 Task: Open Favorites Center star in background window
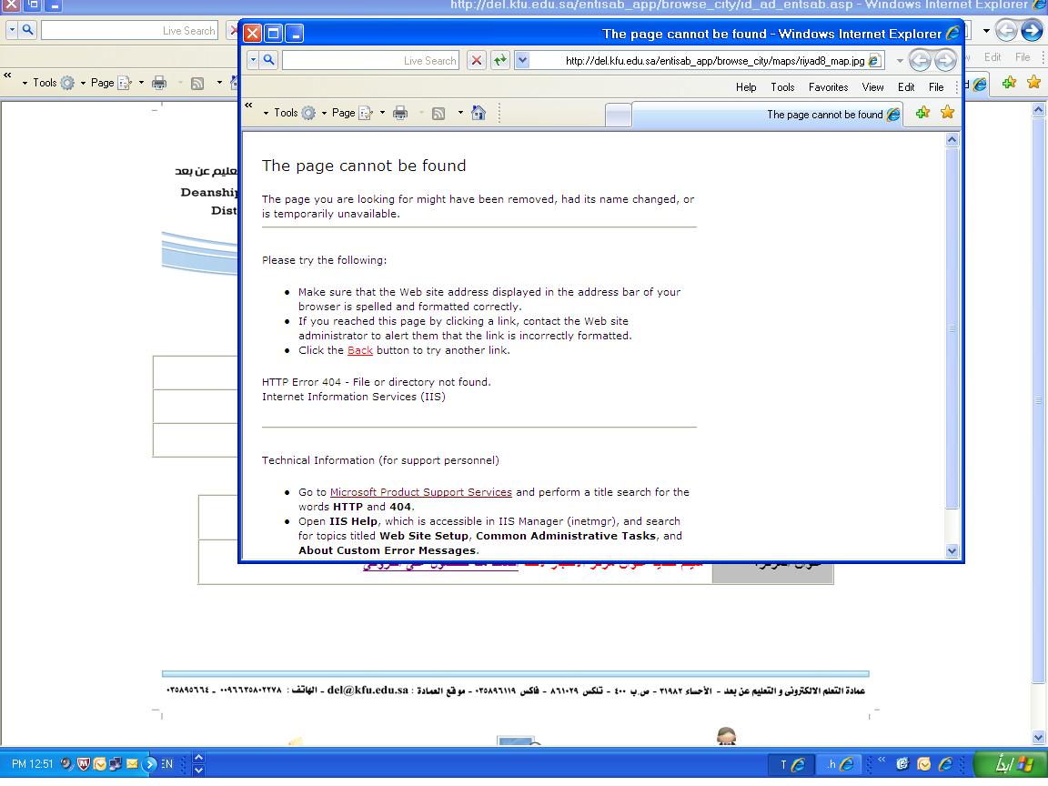tap(1034, 82)
